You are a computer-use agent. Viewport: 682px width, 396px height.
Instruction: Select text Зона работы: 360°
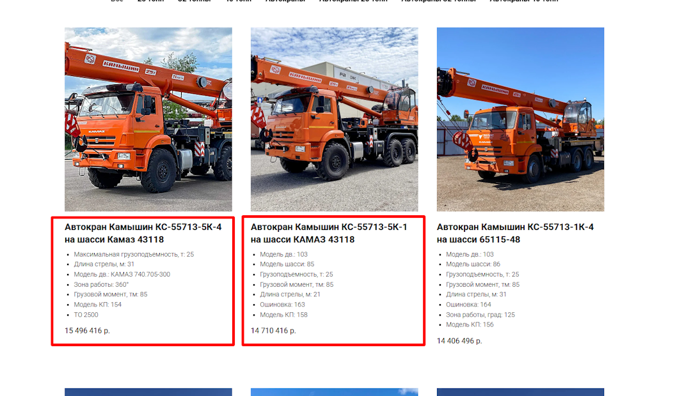[x=101, y=285]
